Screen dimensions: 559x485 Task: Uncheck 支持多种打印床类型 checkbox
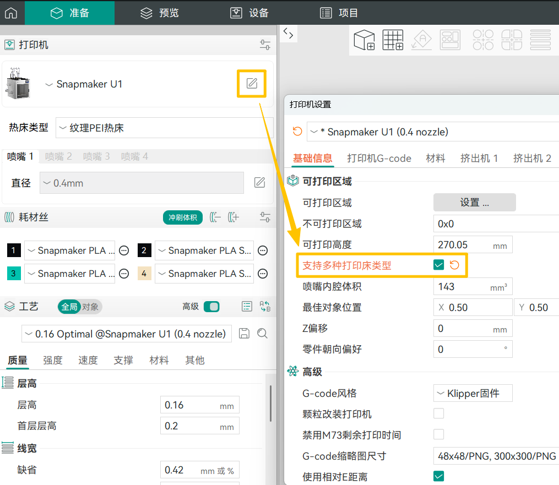438,265
